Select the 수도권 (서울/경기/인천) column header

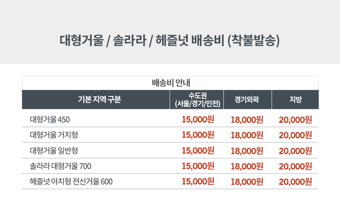197,100
